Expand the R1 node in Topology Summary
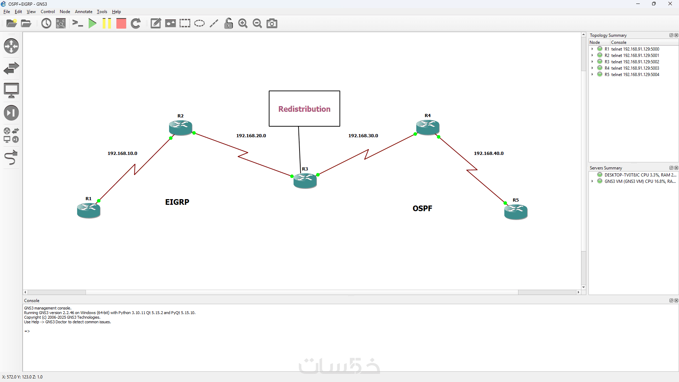This screenshot has width=679, height=382. (592, 49)
